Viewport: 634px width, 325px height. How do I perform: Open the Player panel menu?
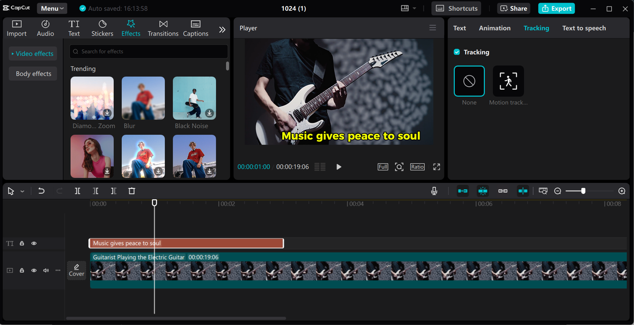click(433, 28)
